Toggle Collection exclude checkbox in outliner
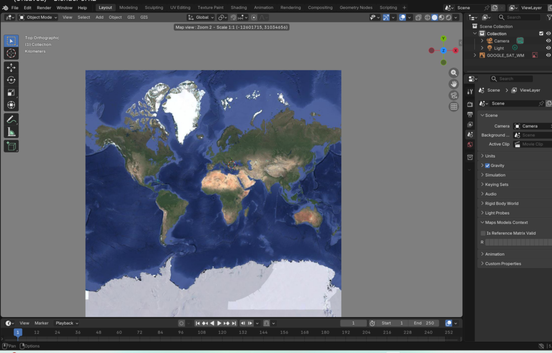The height and width of the screenshot is (353, 552). [541, 34]
